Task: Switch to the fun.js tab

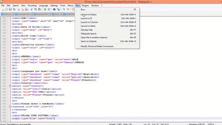Action: point(57,14)
